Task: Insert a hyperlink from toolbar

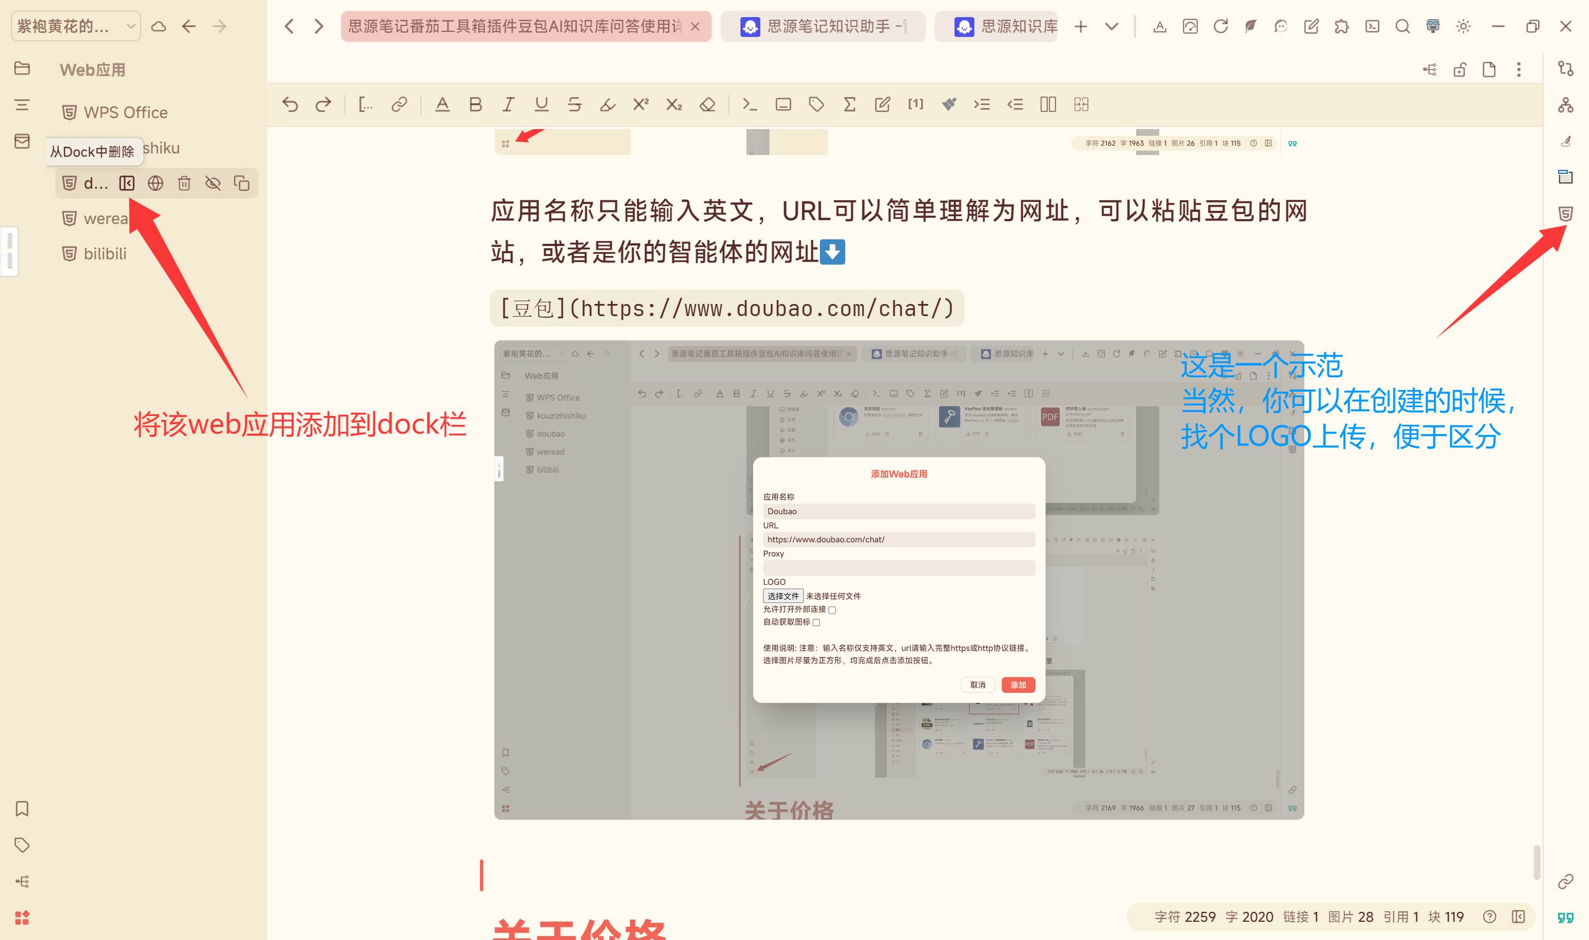Action: (x=399, y=104)
